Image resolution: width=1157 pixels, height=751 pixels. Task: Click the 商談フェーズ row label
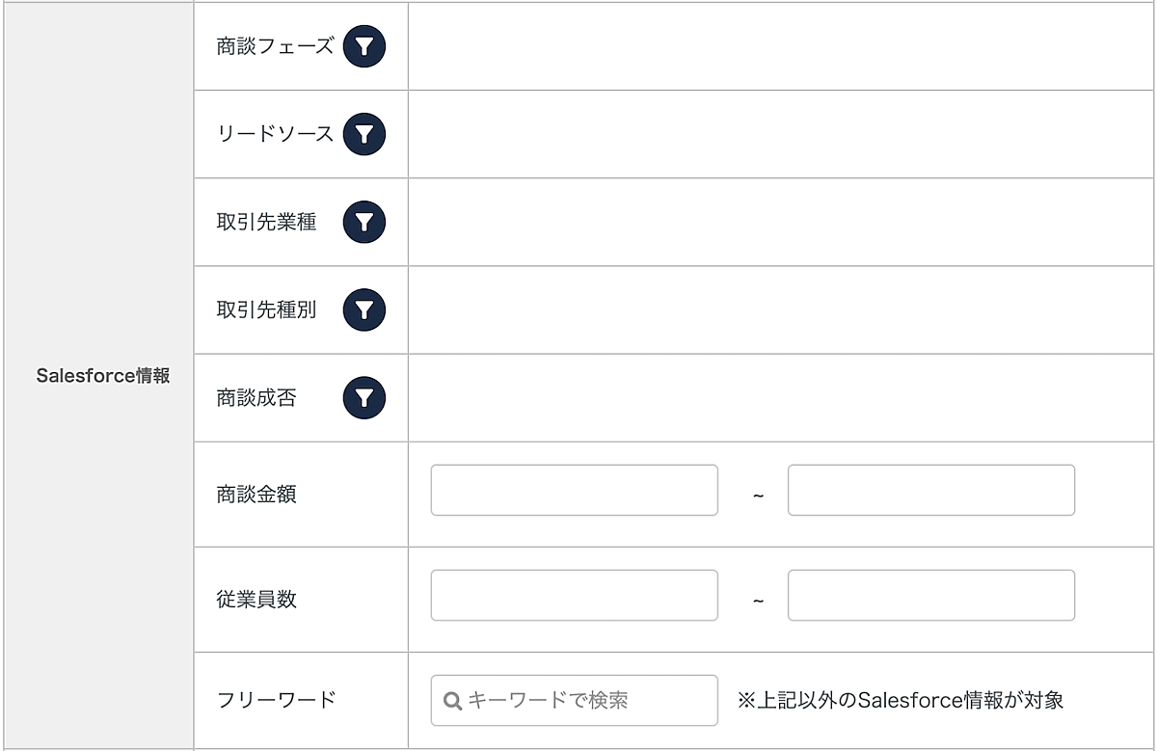coord(275,46)
